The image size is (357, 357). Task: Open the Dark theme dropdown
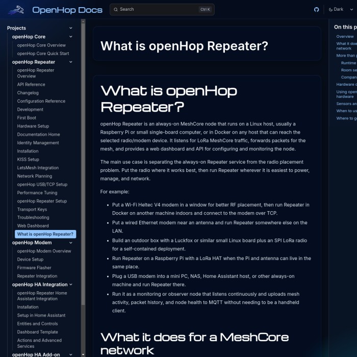pos(341,9)
